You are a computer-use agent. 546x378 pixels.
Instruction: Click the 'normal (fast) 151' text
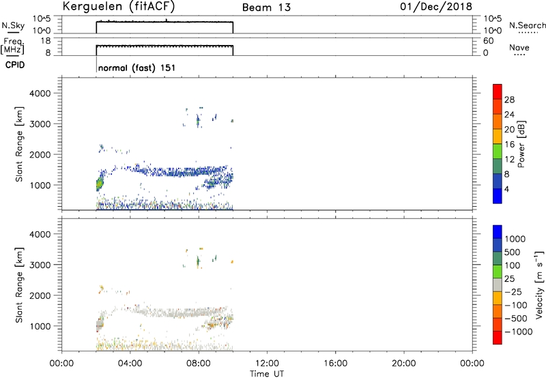pos(136,68)
